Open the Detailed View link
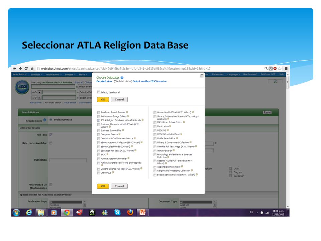Image resolution: width=321 pixels, height=241 pixels. pyautogui.click(x=104, y=81)
